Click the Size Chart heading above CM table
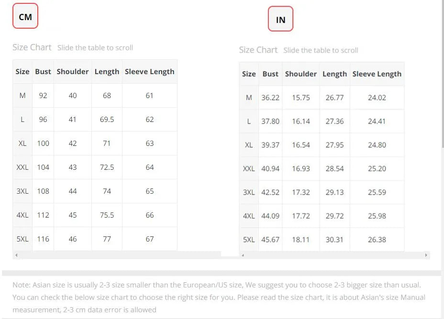 (32, 47)
